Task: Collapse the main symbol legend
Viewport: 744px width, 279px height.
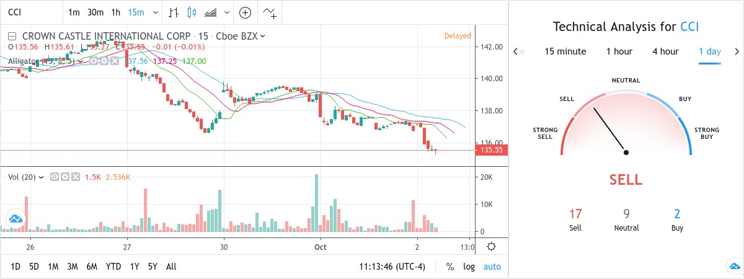Action: [12, 36]
